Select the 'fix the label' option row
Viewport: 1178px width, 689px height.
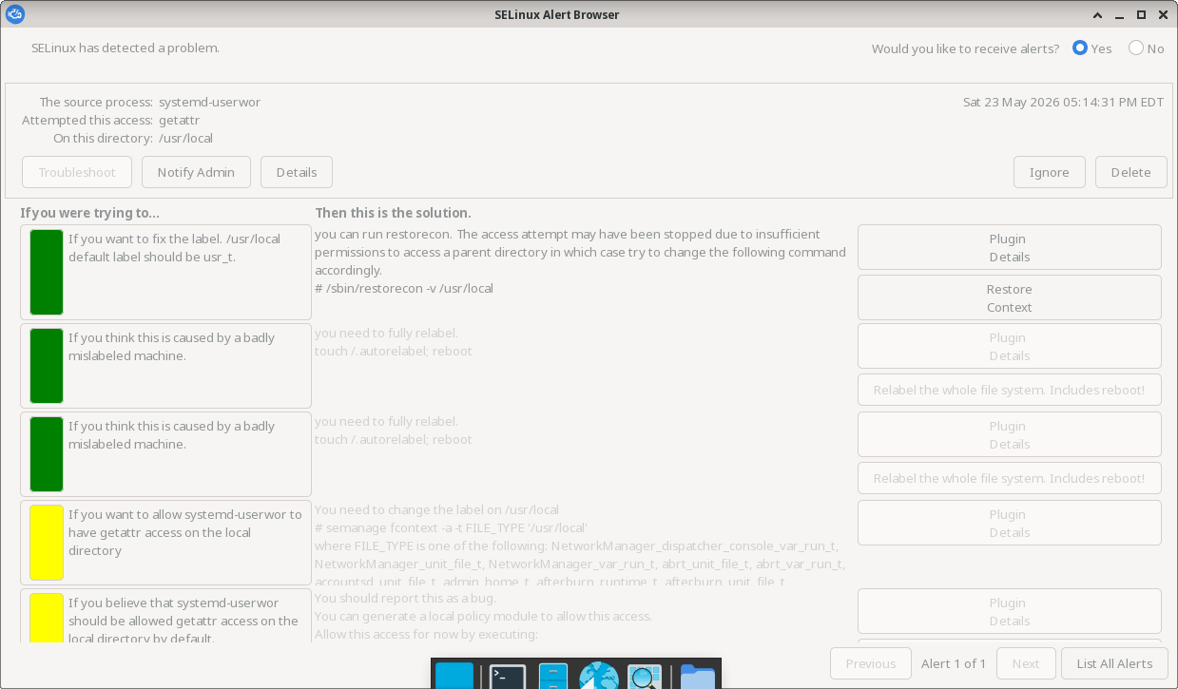pos(165,272)
